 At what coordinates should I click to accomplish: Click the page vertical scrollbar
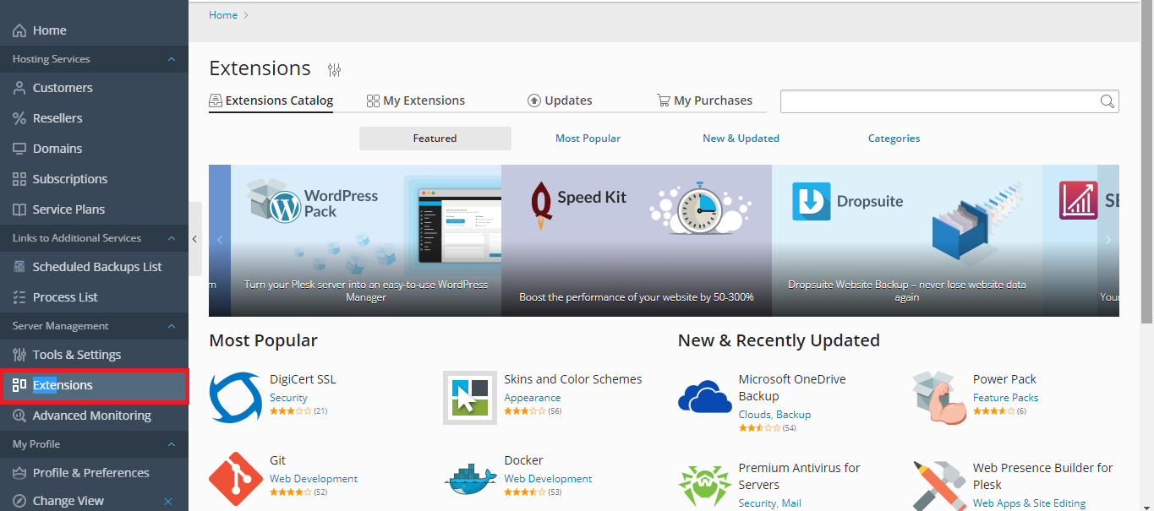point(1147,161)
